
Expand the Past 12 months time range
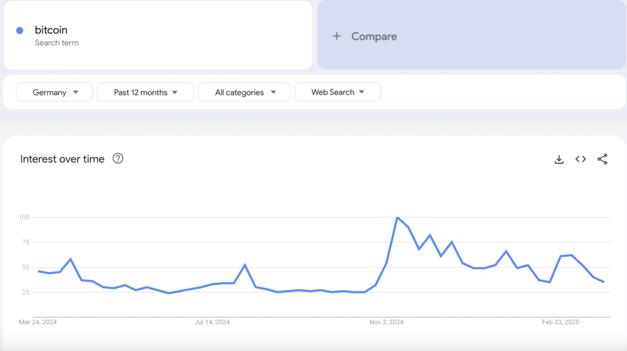coord(145,92)
